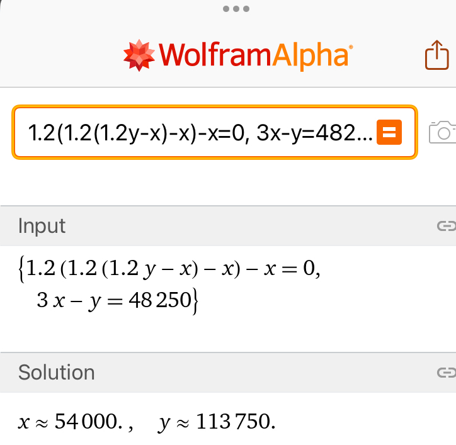The height and width of the screenshot is (445, 456).
Task: Click the link icon for Input pod
Action: click(x=446, y=226)
